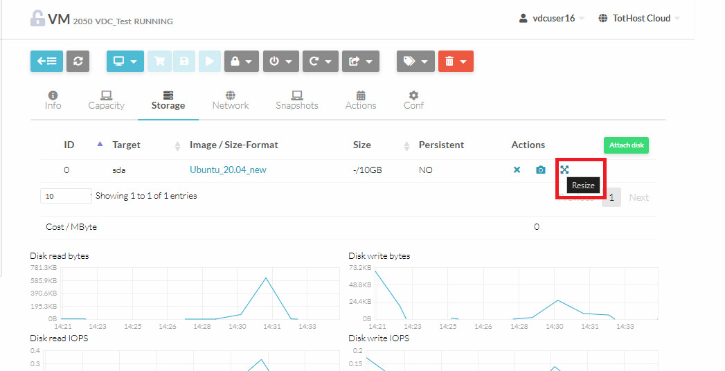Click the Persistent column header

point(441,145)
